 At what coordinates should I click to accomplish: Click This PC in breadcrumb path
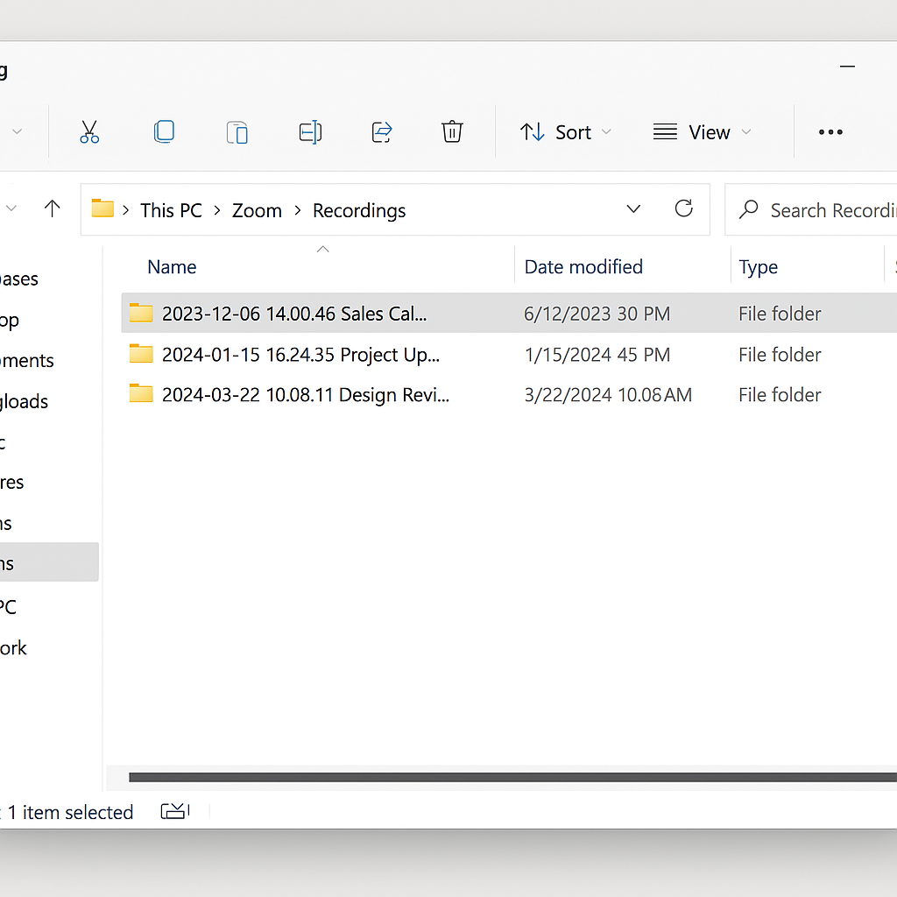[x=171, y=211]
